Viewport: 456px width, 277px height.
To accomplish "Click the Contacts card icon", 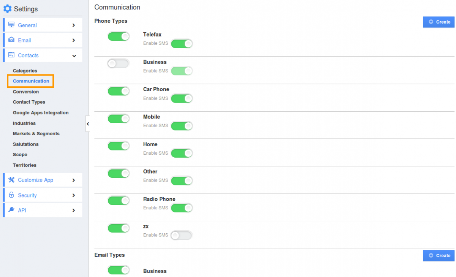I will 11,55.
